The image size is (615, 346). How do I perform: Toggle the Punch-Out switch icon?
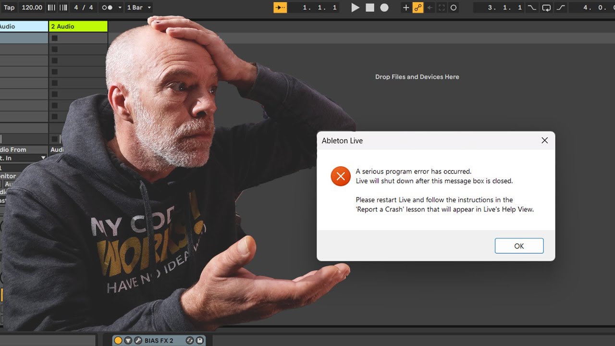(561, 8)
